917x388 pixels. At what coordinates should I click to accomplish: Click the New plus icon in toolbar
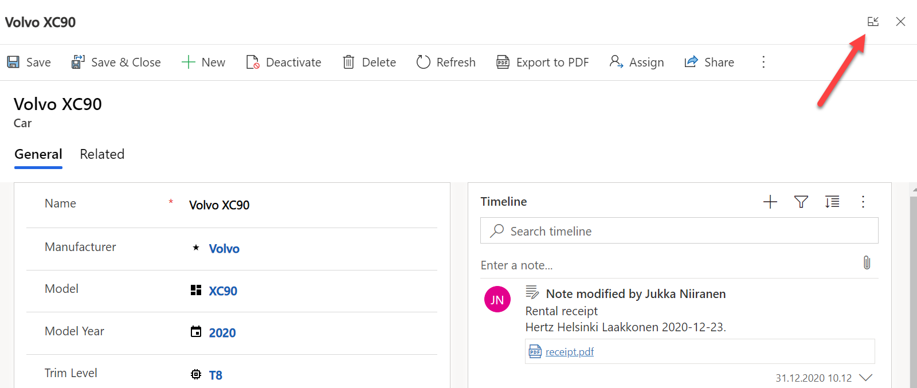click(x=189, y=62)
